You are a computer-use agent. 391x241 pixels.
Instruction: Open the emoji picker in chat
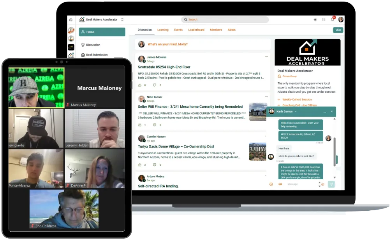click(x=323, y=184)
